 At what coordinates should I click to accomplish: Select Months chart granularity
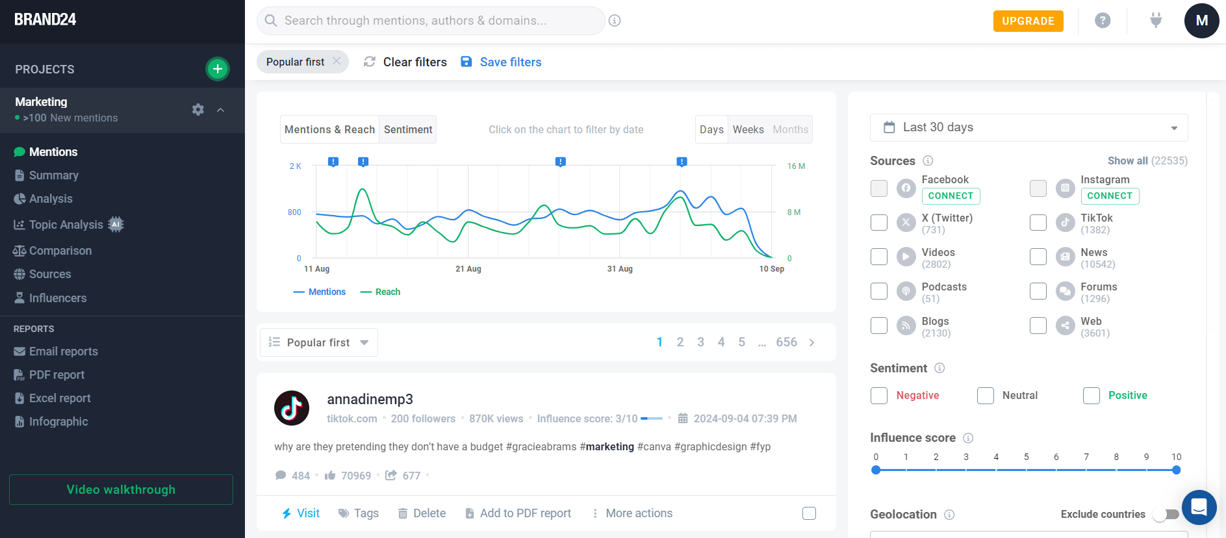tap(790, 129)
